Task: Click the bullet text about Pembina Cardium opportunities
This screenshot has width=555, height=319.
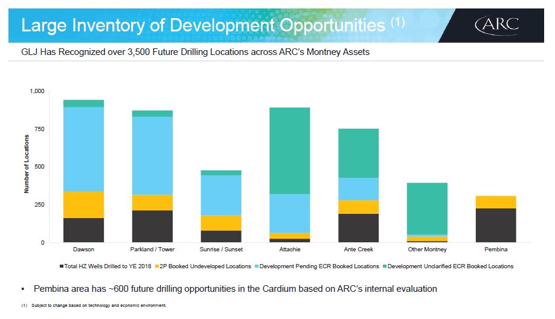Action: [x=236, y=289]
